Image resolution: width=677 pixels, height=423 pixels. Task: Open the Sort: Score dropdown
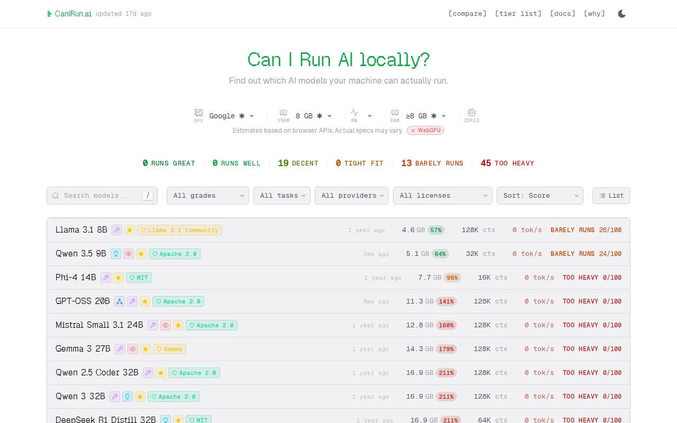coord(540,196)
